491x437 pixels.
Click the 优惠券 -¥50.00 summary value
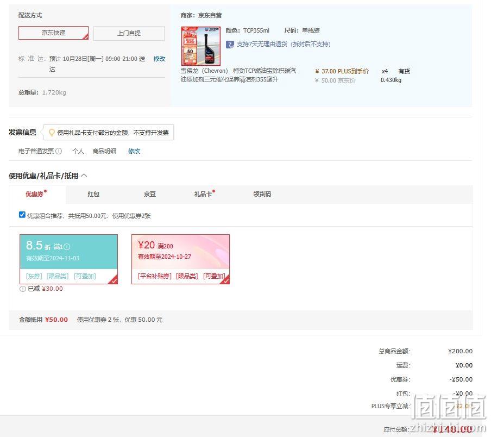click(x=461, y=380)
